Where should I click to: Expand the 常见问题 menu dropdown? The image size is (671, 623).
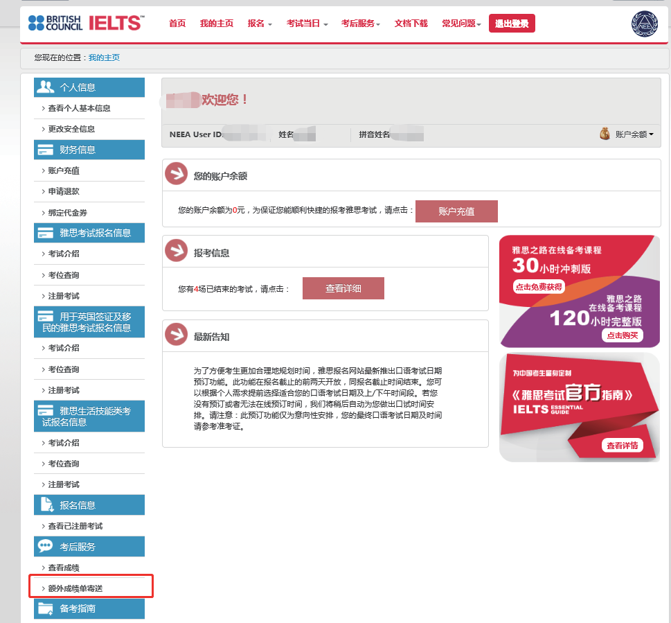461,24
